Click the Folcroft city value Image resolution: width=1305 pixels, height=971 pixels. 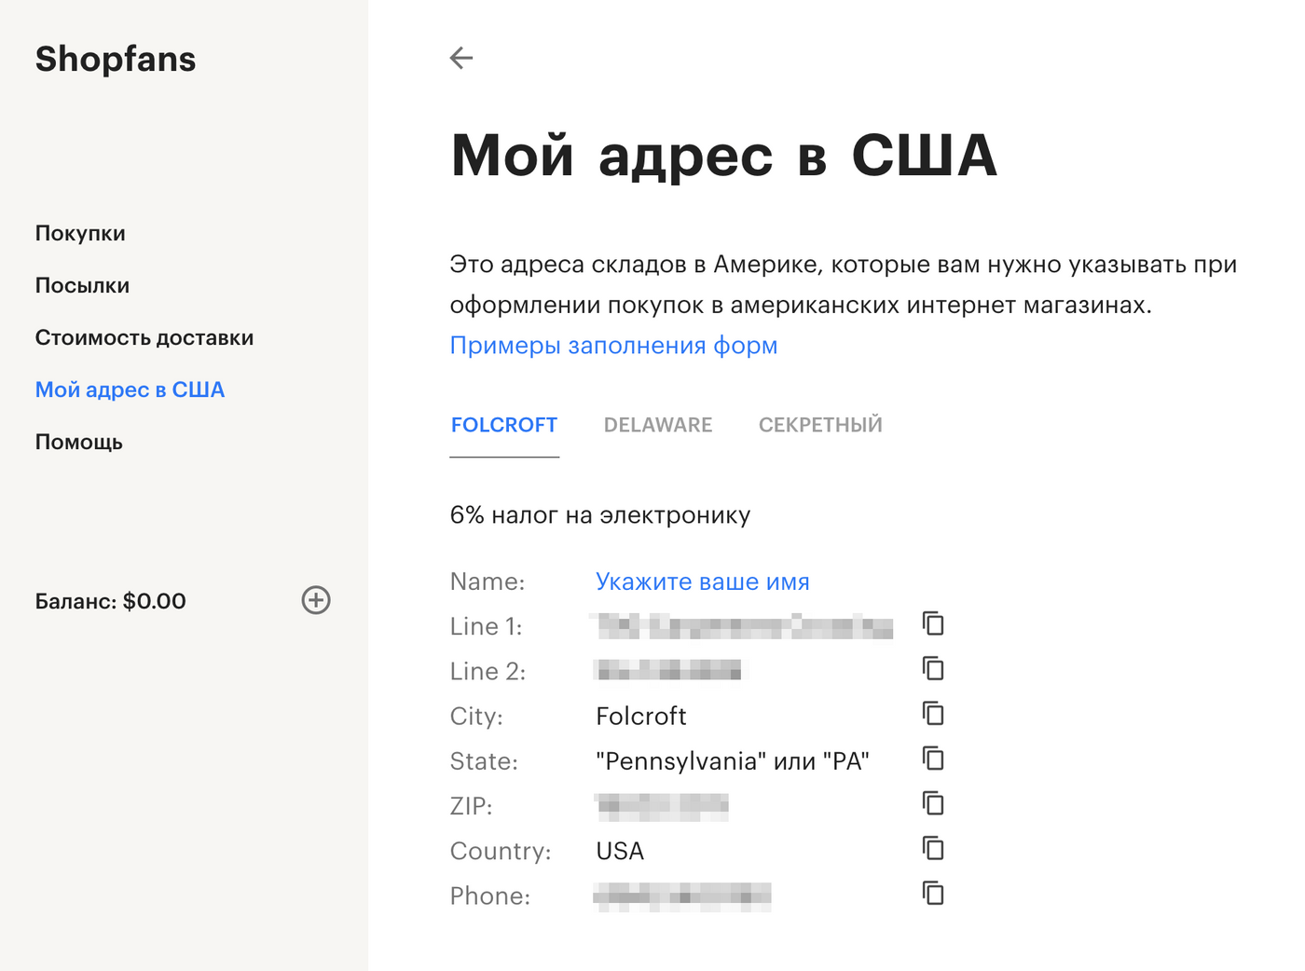tap(641, 716)
